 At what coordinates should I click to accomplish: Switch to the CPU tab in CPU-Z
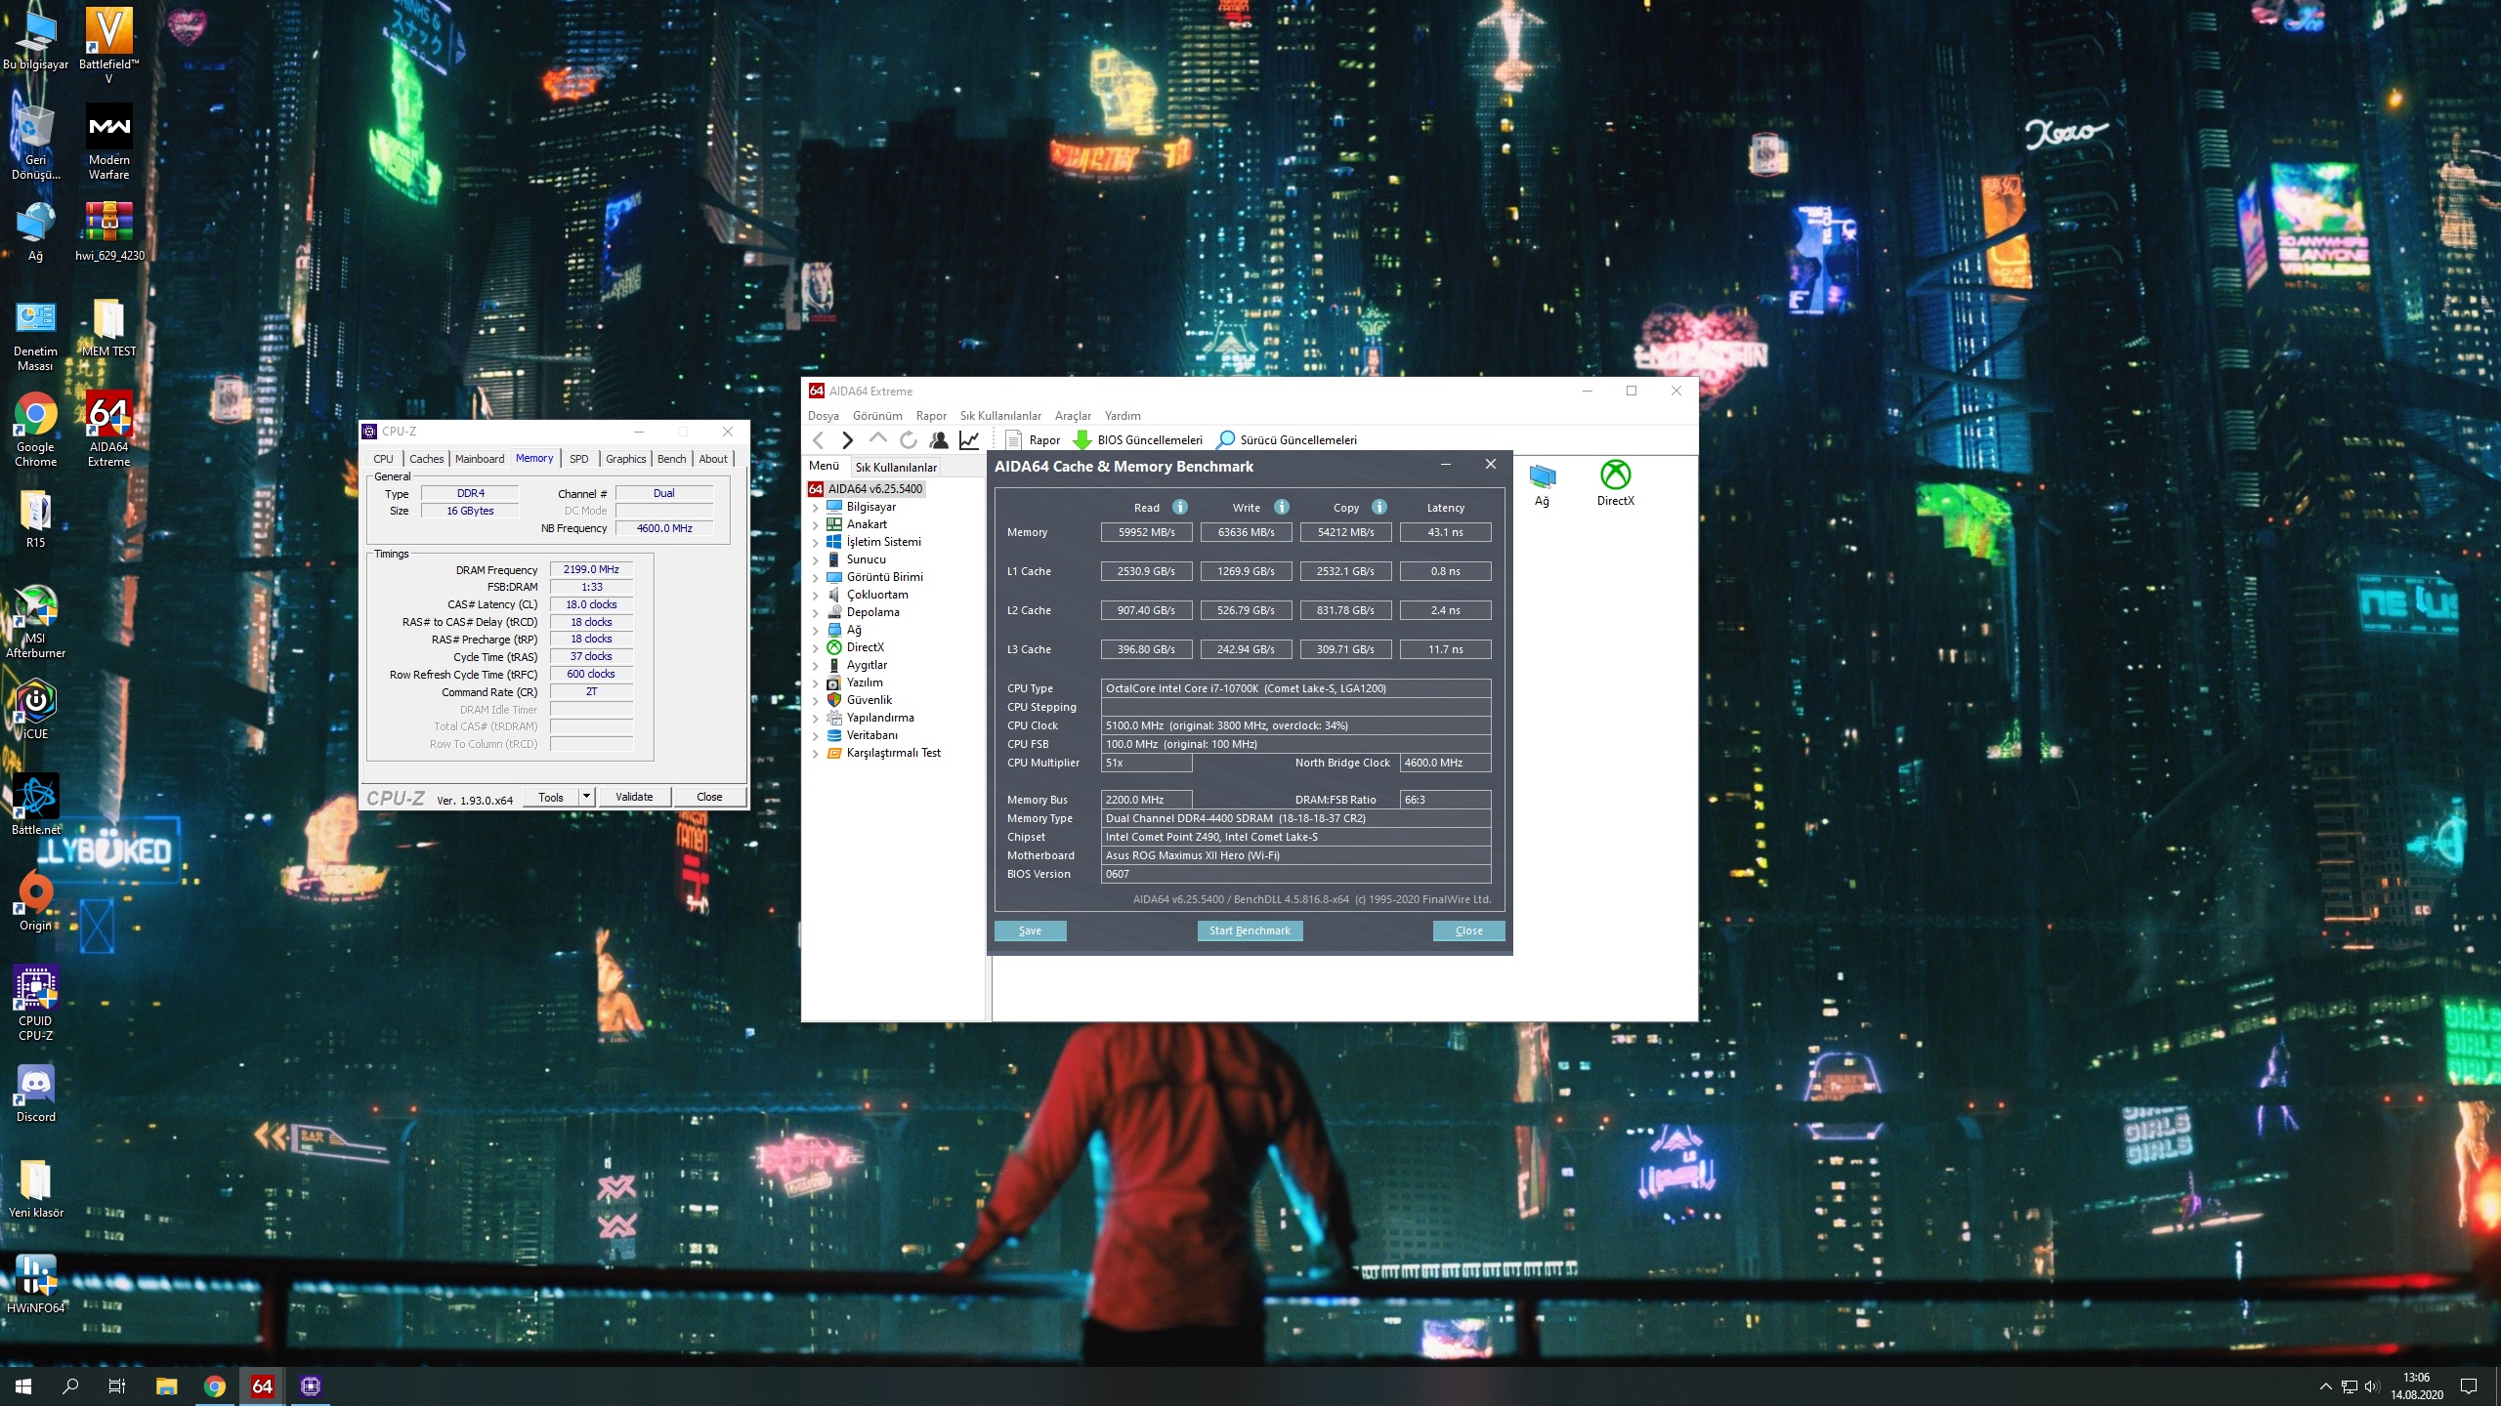(383, 459)
